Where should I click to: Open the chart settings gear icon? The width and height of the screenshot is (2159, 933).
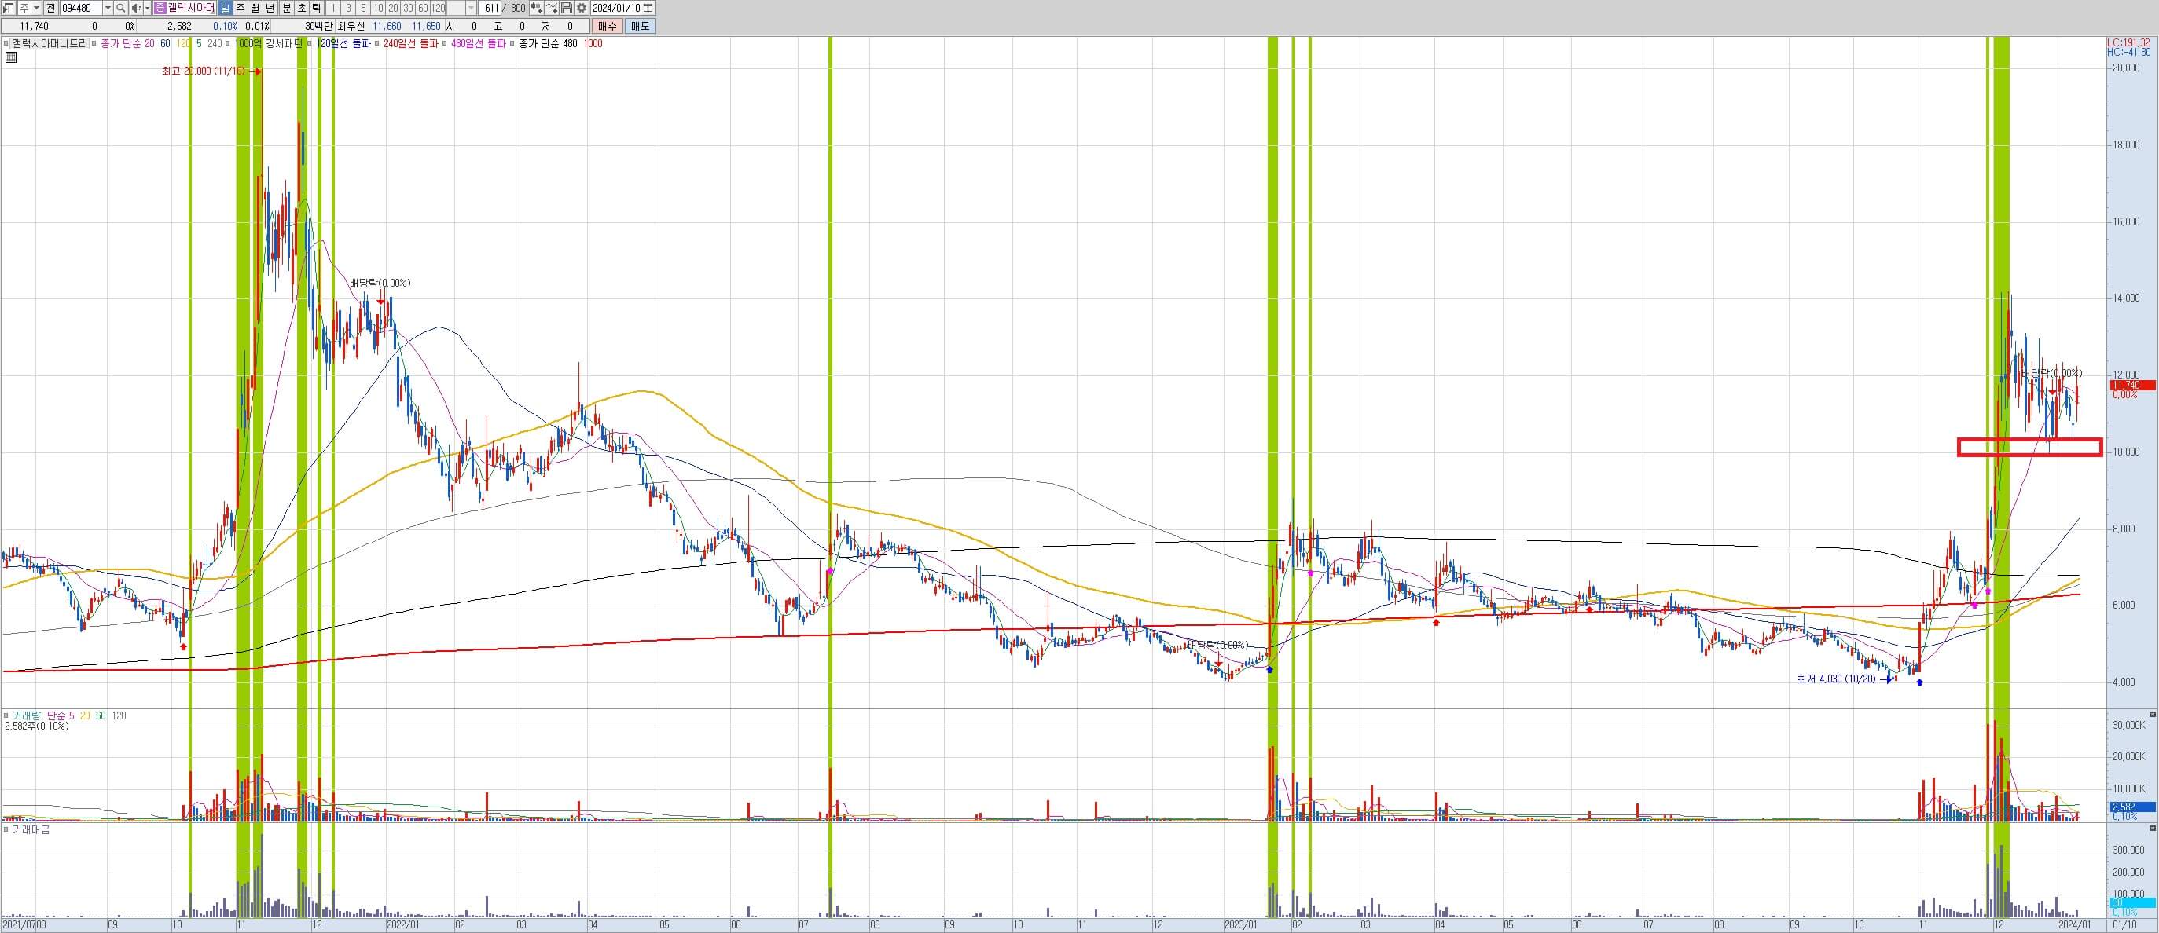pos(581,8)
